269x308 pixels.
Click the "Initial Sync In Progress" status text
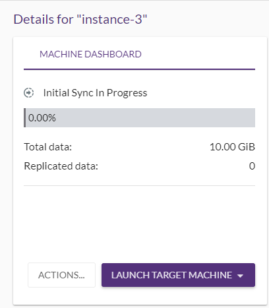click(95, 93)
